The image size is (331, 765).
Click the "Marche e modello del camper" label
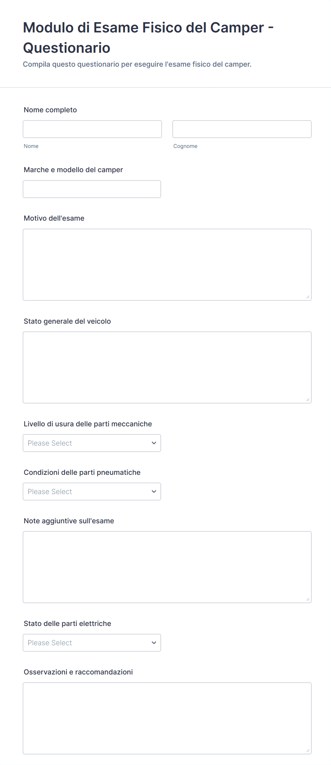coord(73,170)
